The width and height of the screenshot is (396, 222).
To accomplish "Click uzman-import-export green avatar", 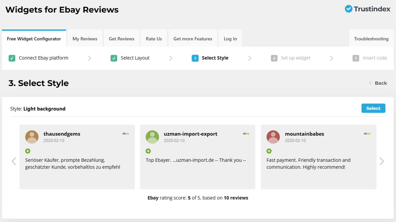I will pyautogui.click(x=152, y=137).
